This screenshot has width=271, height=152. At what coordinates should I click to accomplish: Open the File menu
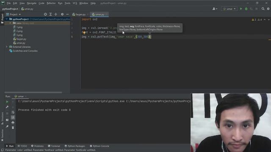(x=8, y=3)
